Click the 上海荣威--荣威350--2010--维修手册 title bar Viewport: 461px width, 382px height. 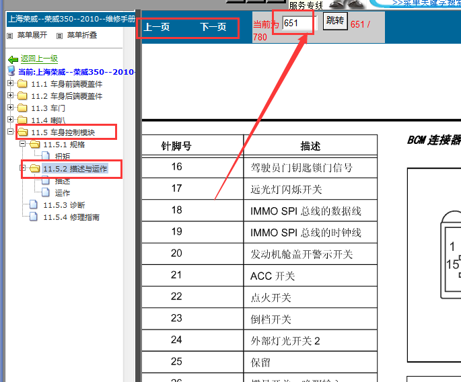coord(71,19)
